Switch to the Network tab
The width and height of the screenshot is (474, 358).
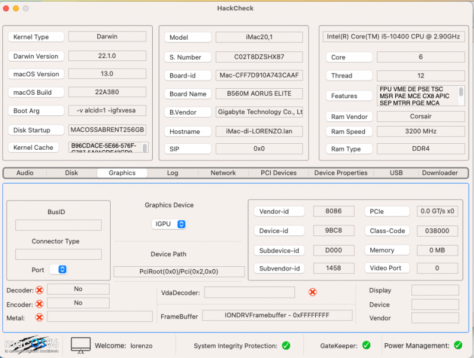pyautogui.click(x=223, y=173)
